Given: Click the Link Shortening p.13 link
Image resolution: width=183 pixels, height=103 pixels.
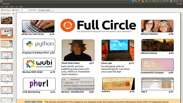Looking at the screenshot, I should click(39, 92).
